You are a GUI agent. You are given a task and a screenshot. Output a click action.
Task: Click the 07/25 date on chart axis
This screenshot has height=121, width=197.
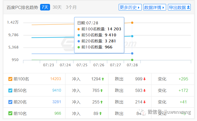pos(82,65)
